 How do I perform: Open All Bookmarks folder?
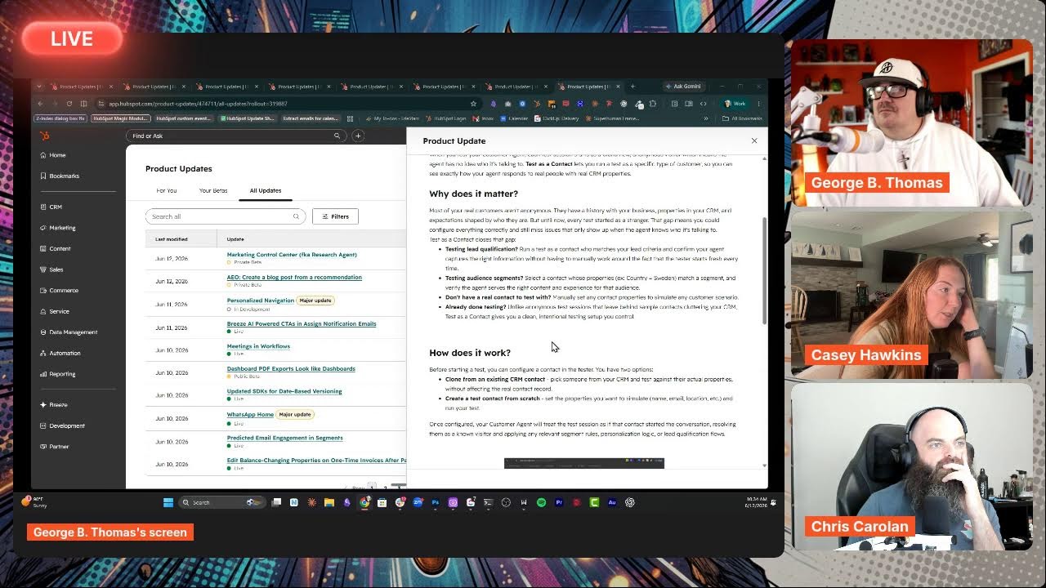(x=742, y=118)
